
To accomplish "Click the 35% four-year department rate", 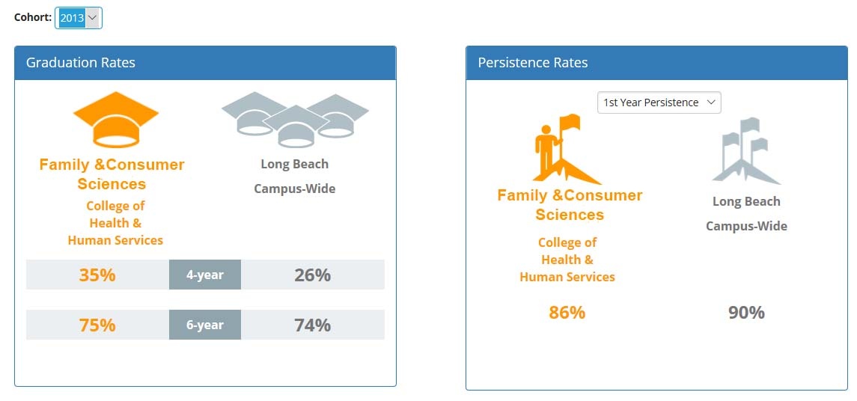I will point(97,275).
